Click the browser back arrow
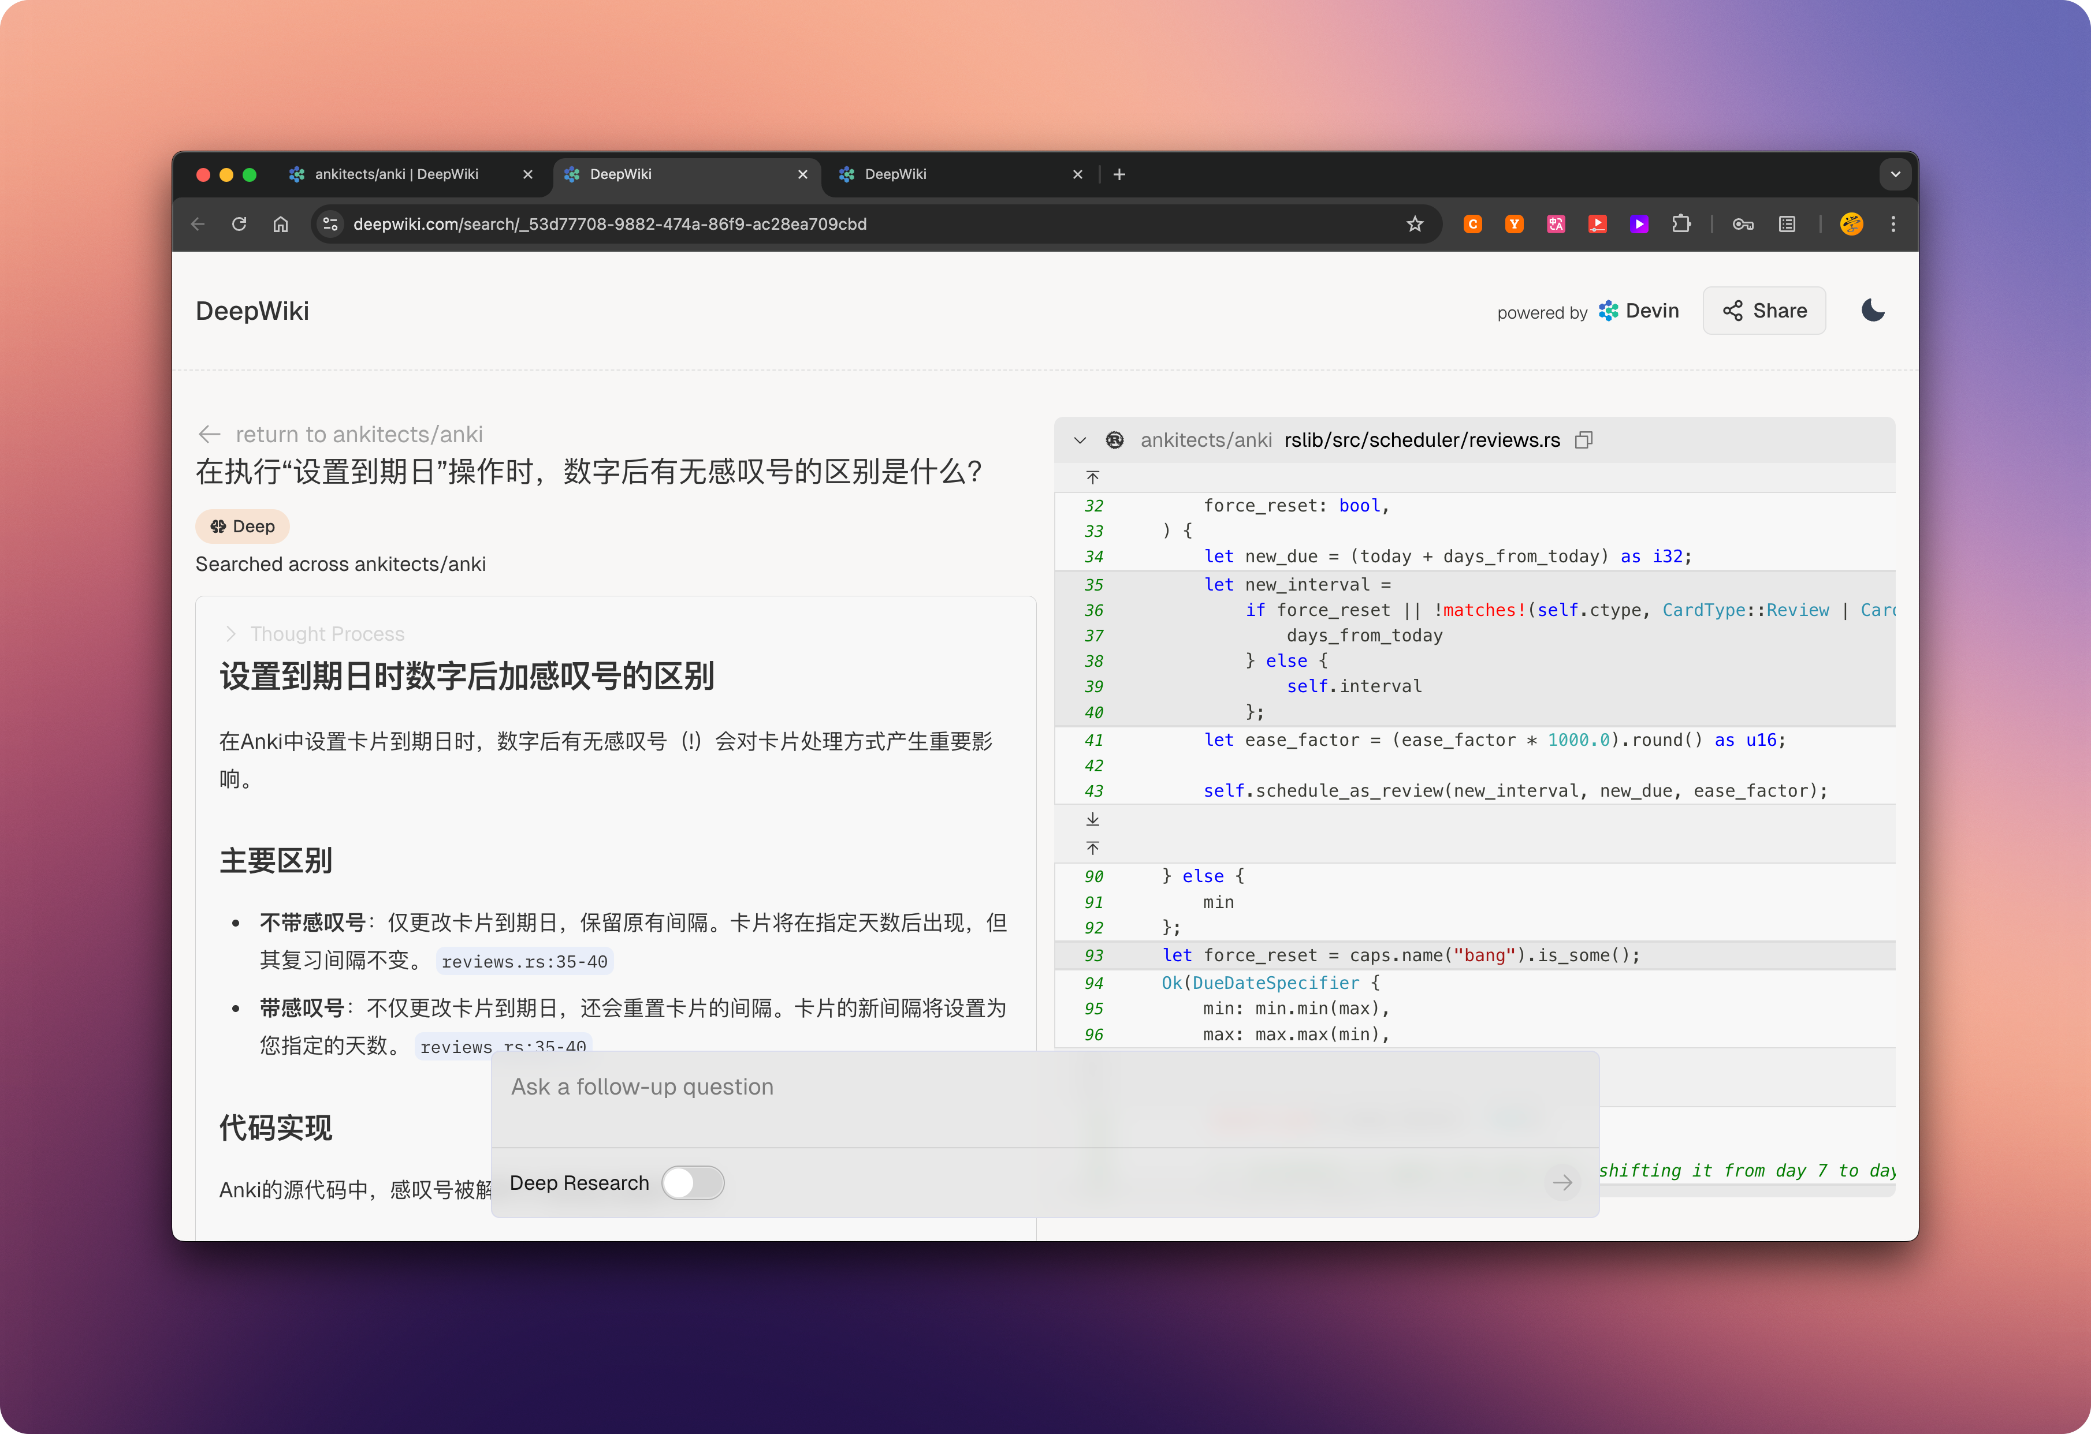Viewport: 2091px width, 1434px height. point(198,224)
